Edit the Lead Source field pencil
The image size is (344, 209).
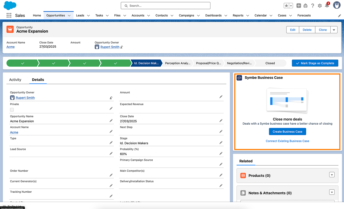[111, 153]
